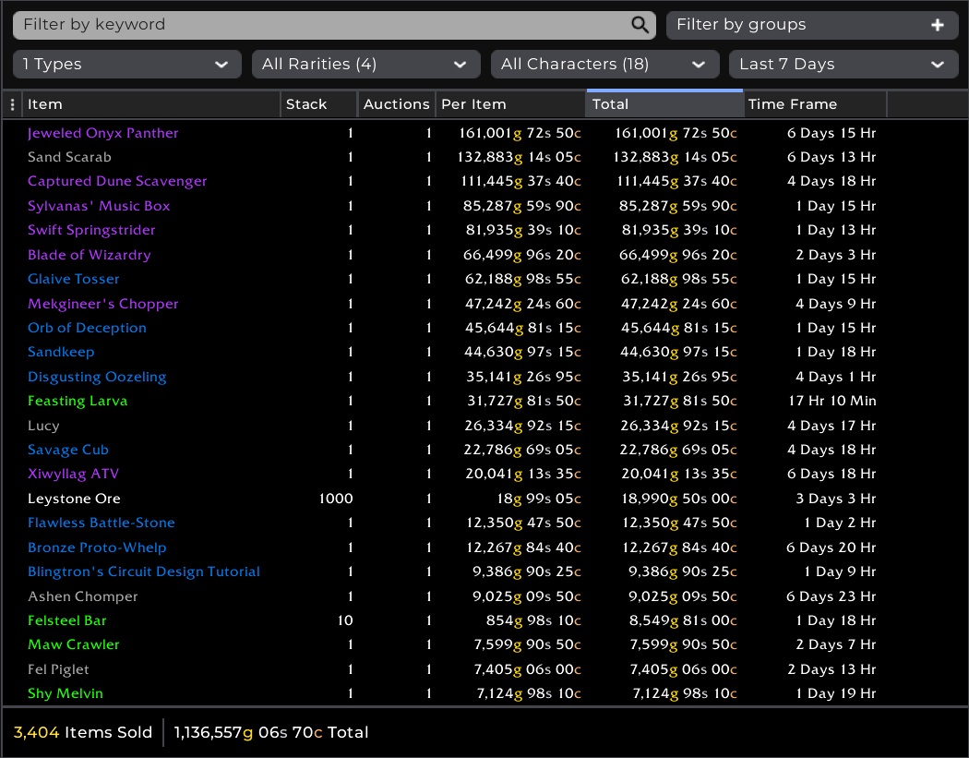The width and height of the screenshot is (969, 758).
Task: Select the Blade of Wizardry item
Action: 89,255
